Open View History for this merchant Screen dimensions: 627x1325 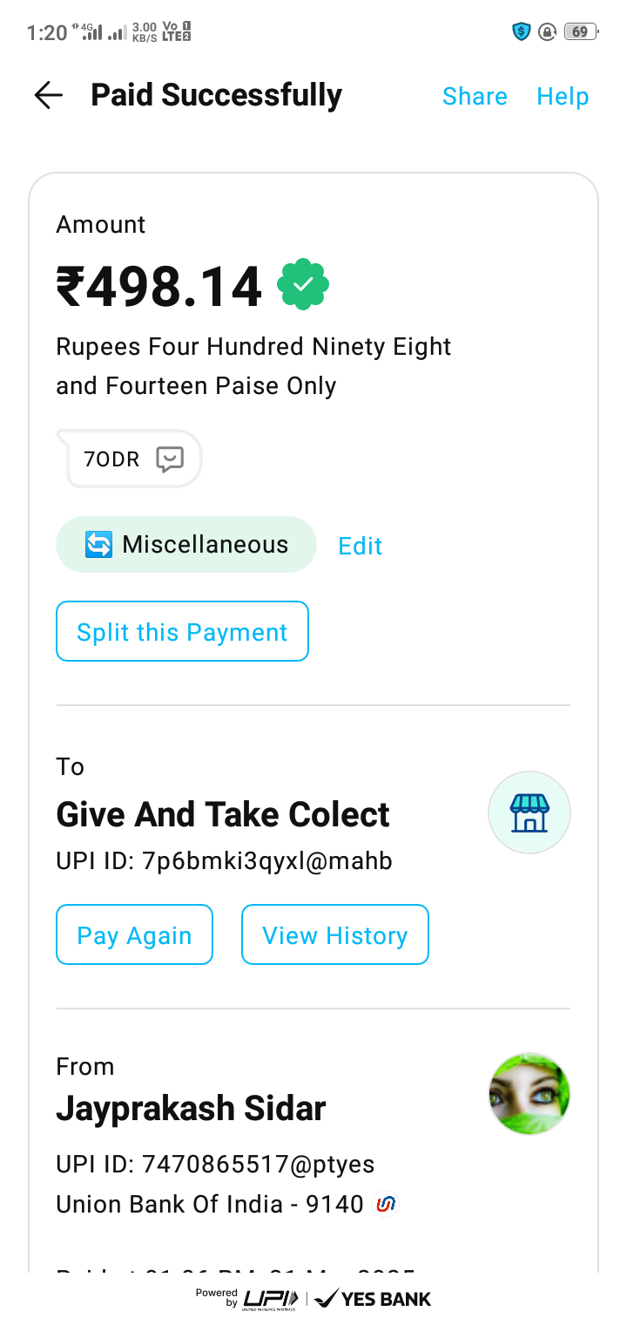pyautogui.click(x=335, y=935)
